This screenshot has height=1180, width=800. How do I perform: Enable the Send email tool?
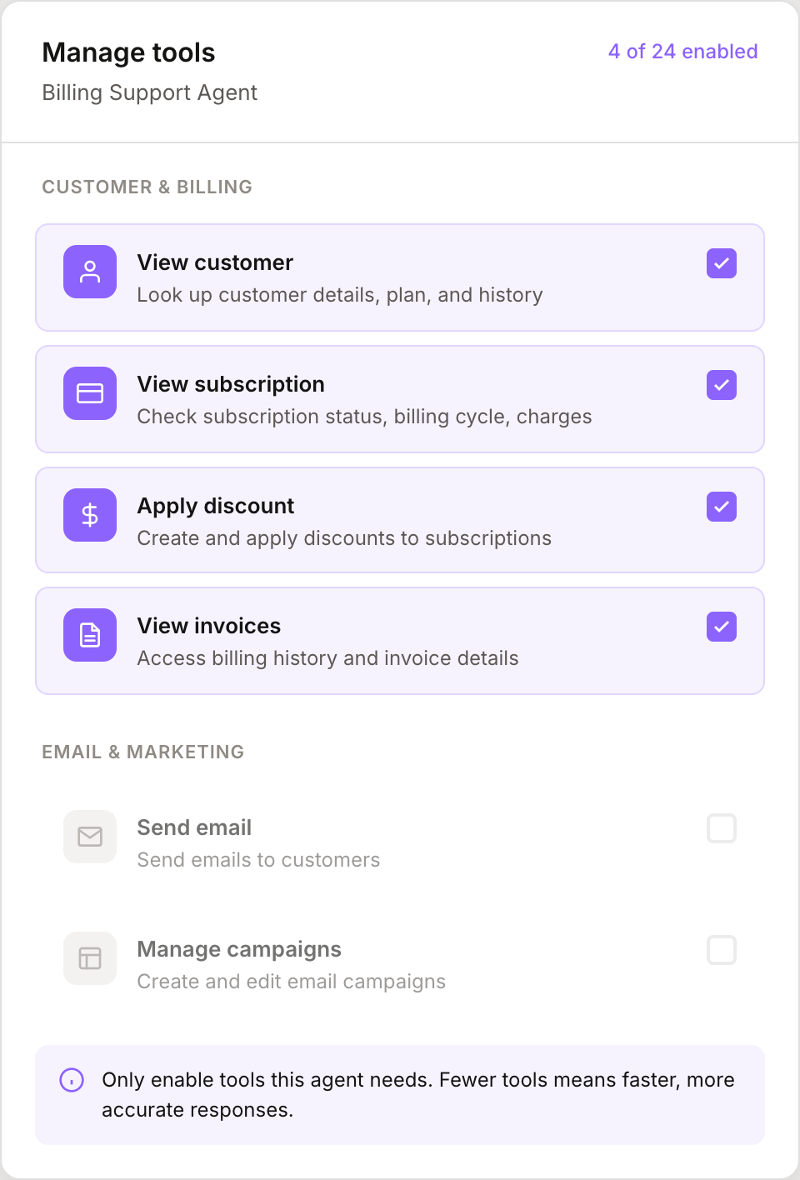[x=722, y=828]
